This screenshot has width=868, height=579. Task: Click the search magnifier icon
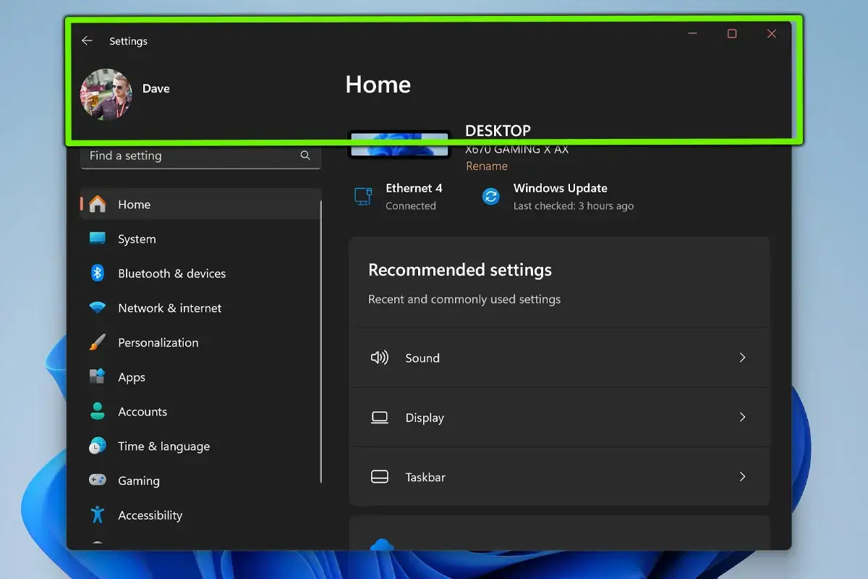[x=305, y=156]
